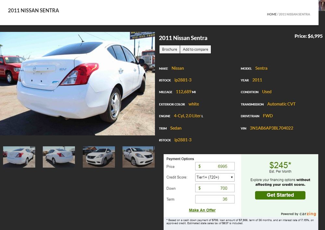Click the Carzing logo
The height and width of the screenshot is (230, 325).
(307, 214)
